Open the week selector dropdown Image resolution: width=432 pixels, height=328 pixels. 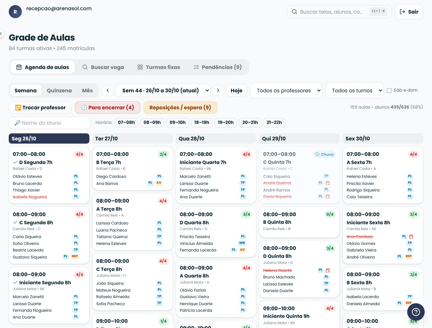163,90
